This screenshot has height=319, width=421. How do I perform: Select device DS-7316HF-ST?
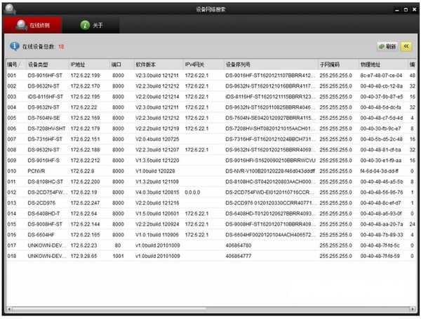coord(45,139)
